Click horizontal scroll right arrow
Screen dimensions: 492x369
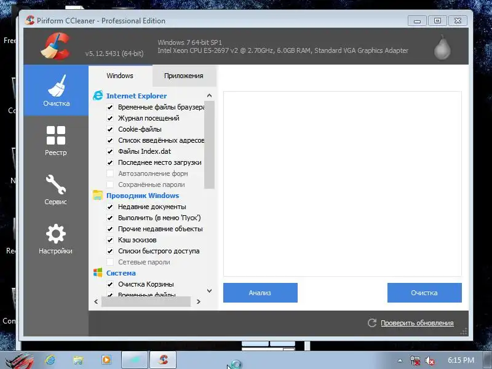coord(198,301)
